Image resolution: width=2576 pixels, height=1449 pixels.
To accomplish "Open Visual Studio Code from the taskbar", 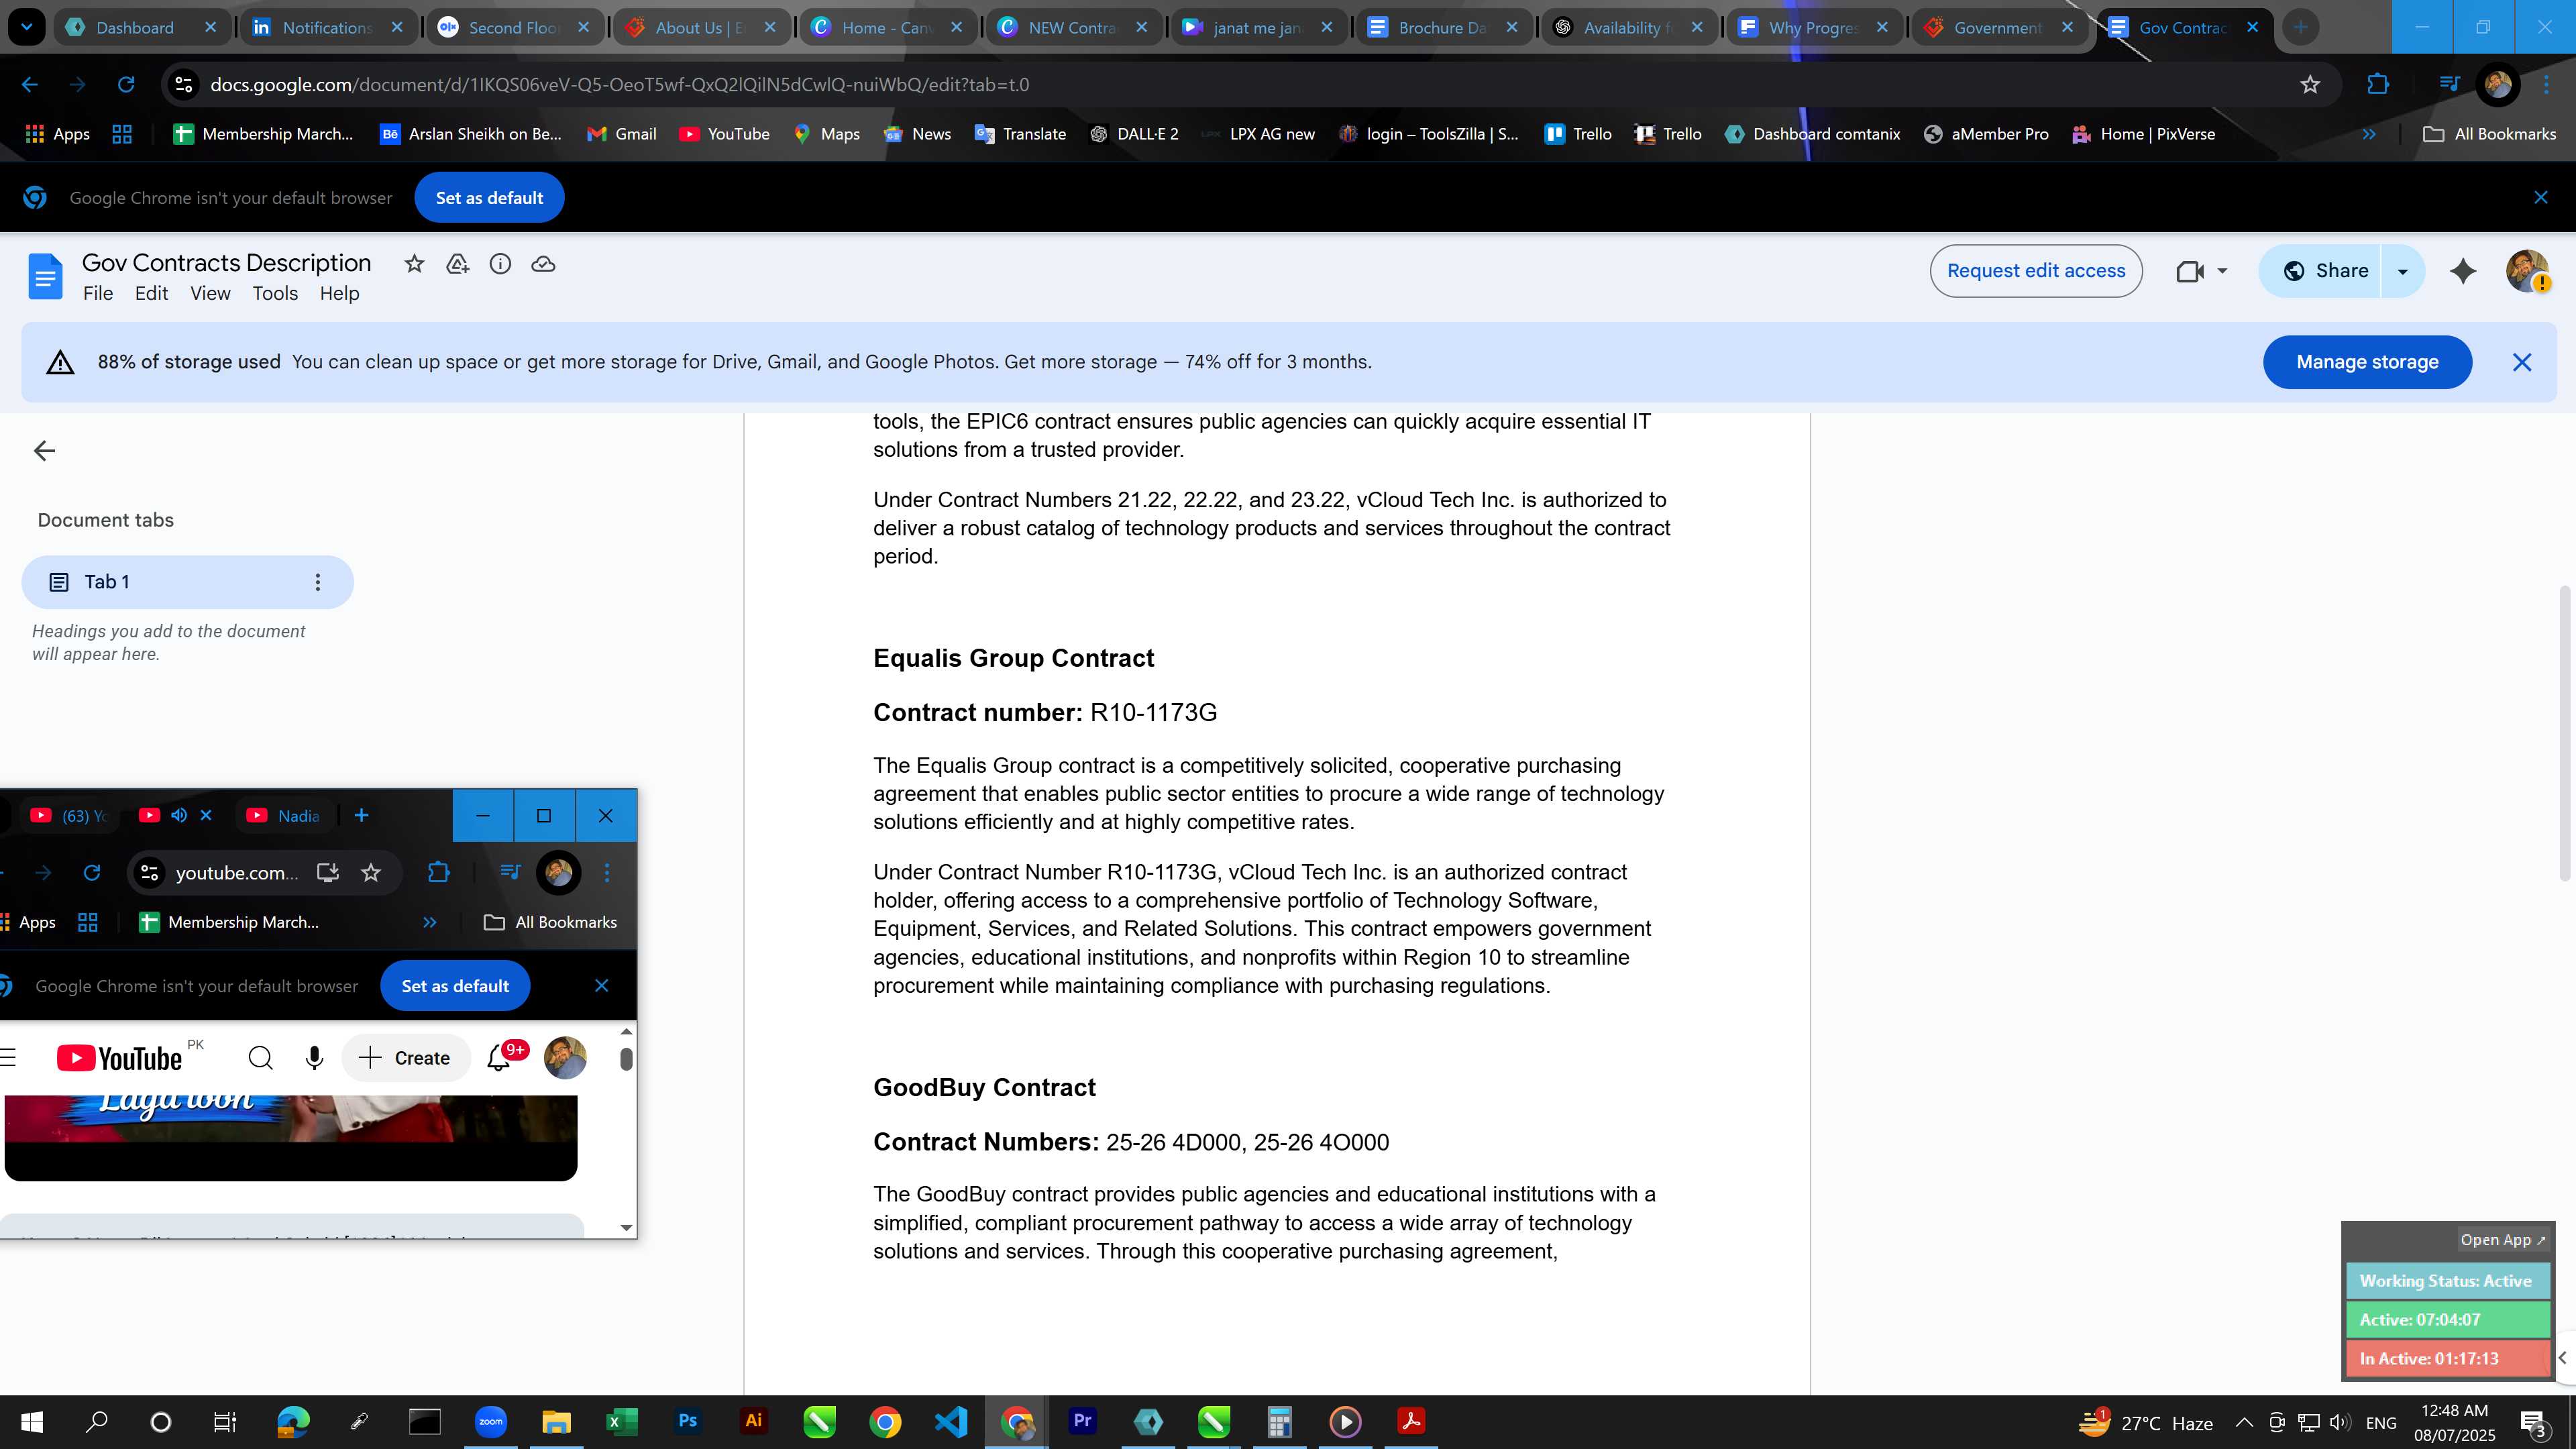I will (x=950, y=1421).
